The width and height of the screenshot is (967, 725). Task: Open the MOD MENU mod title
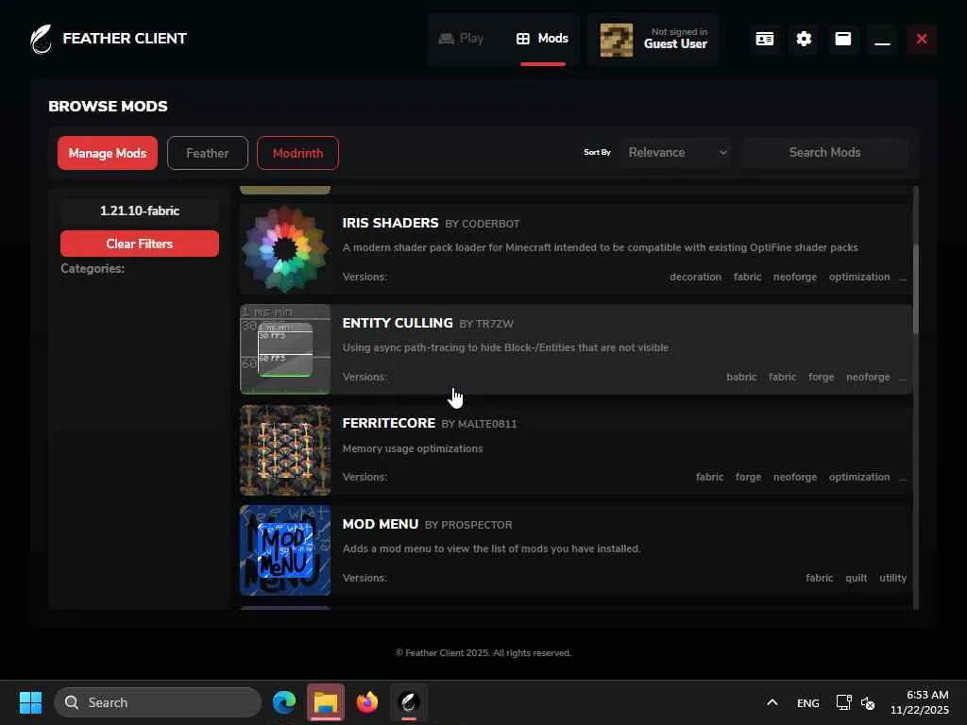coord(380,524)
